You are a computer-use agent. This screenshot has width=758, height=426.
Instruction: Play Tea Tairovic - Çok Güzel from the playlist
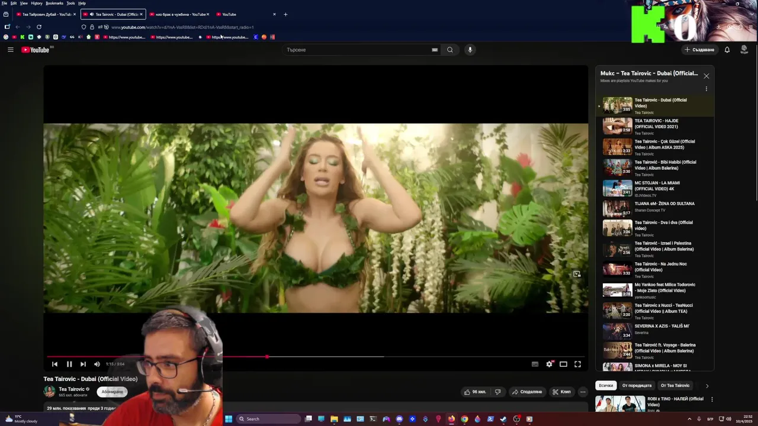[654, 147]
